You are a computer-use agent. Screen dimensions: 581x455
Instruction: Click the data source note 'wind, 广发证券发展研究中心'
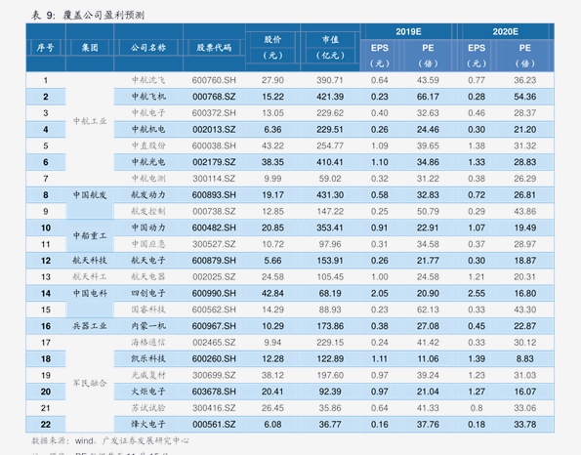click(132, 440)
